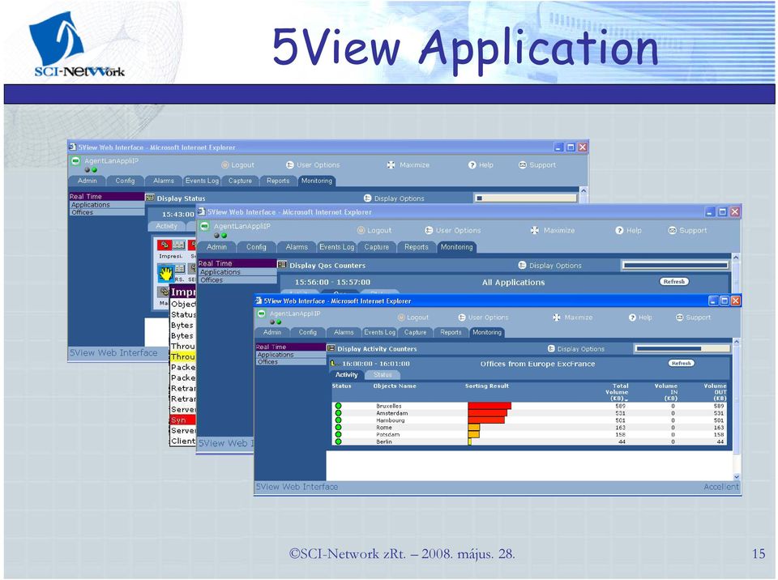
Task: Open the Events Log tab in front window
Action: (x=379, y=332)
